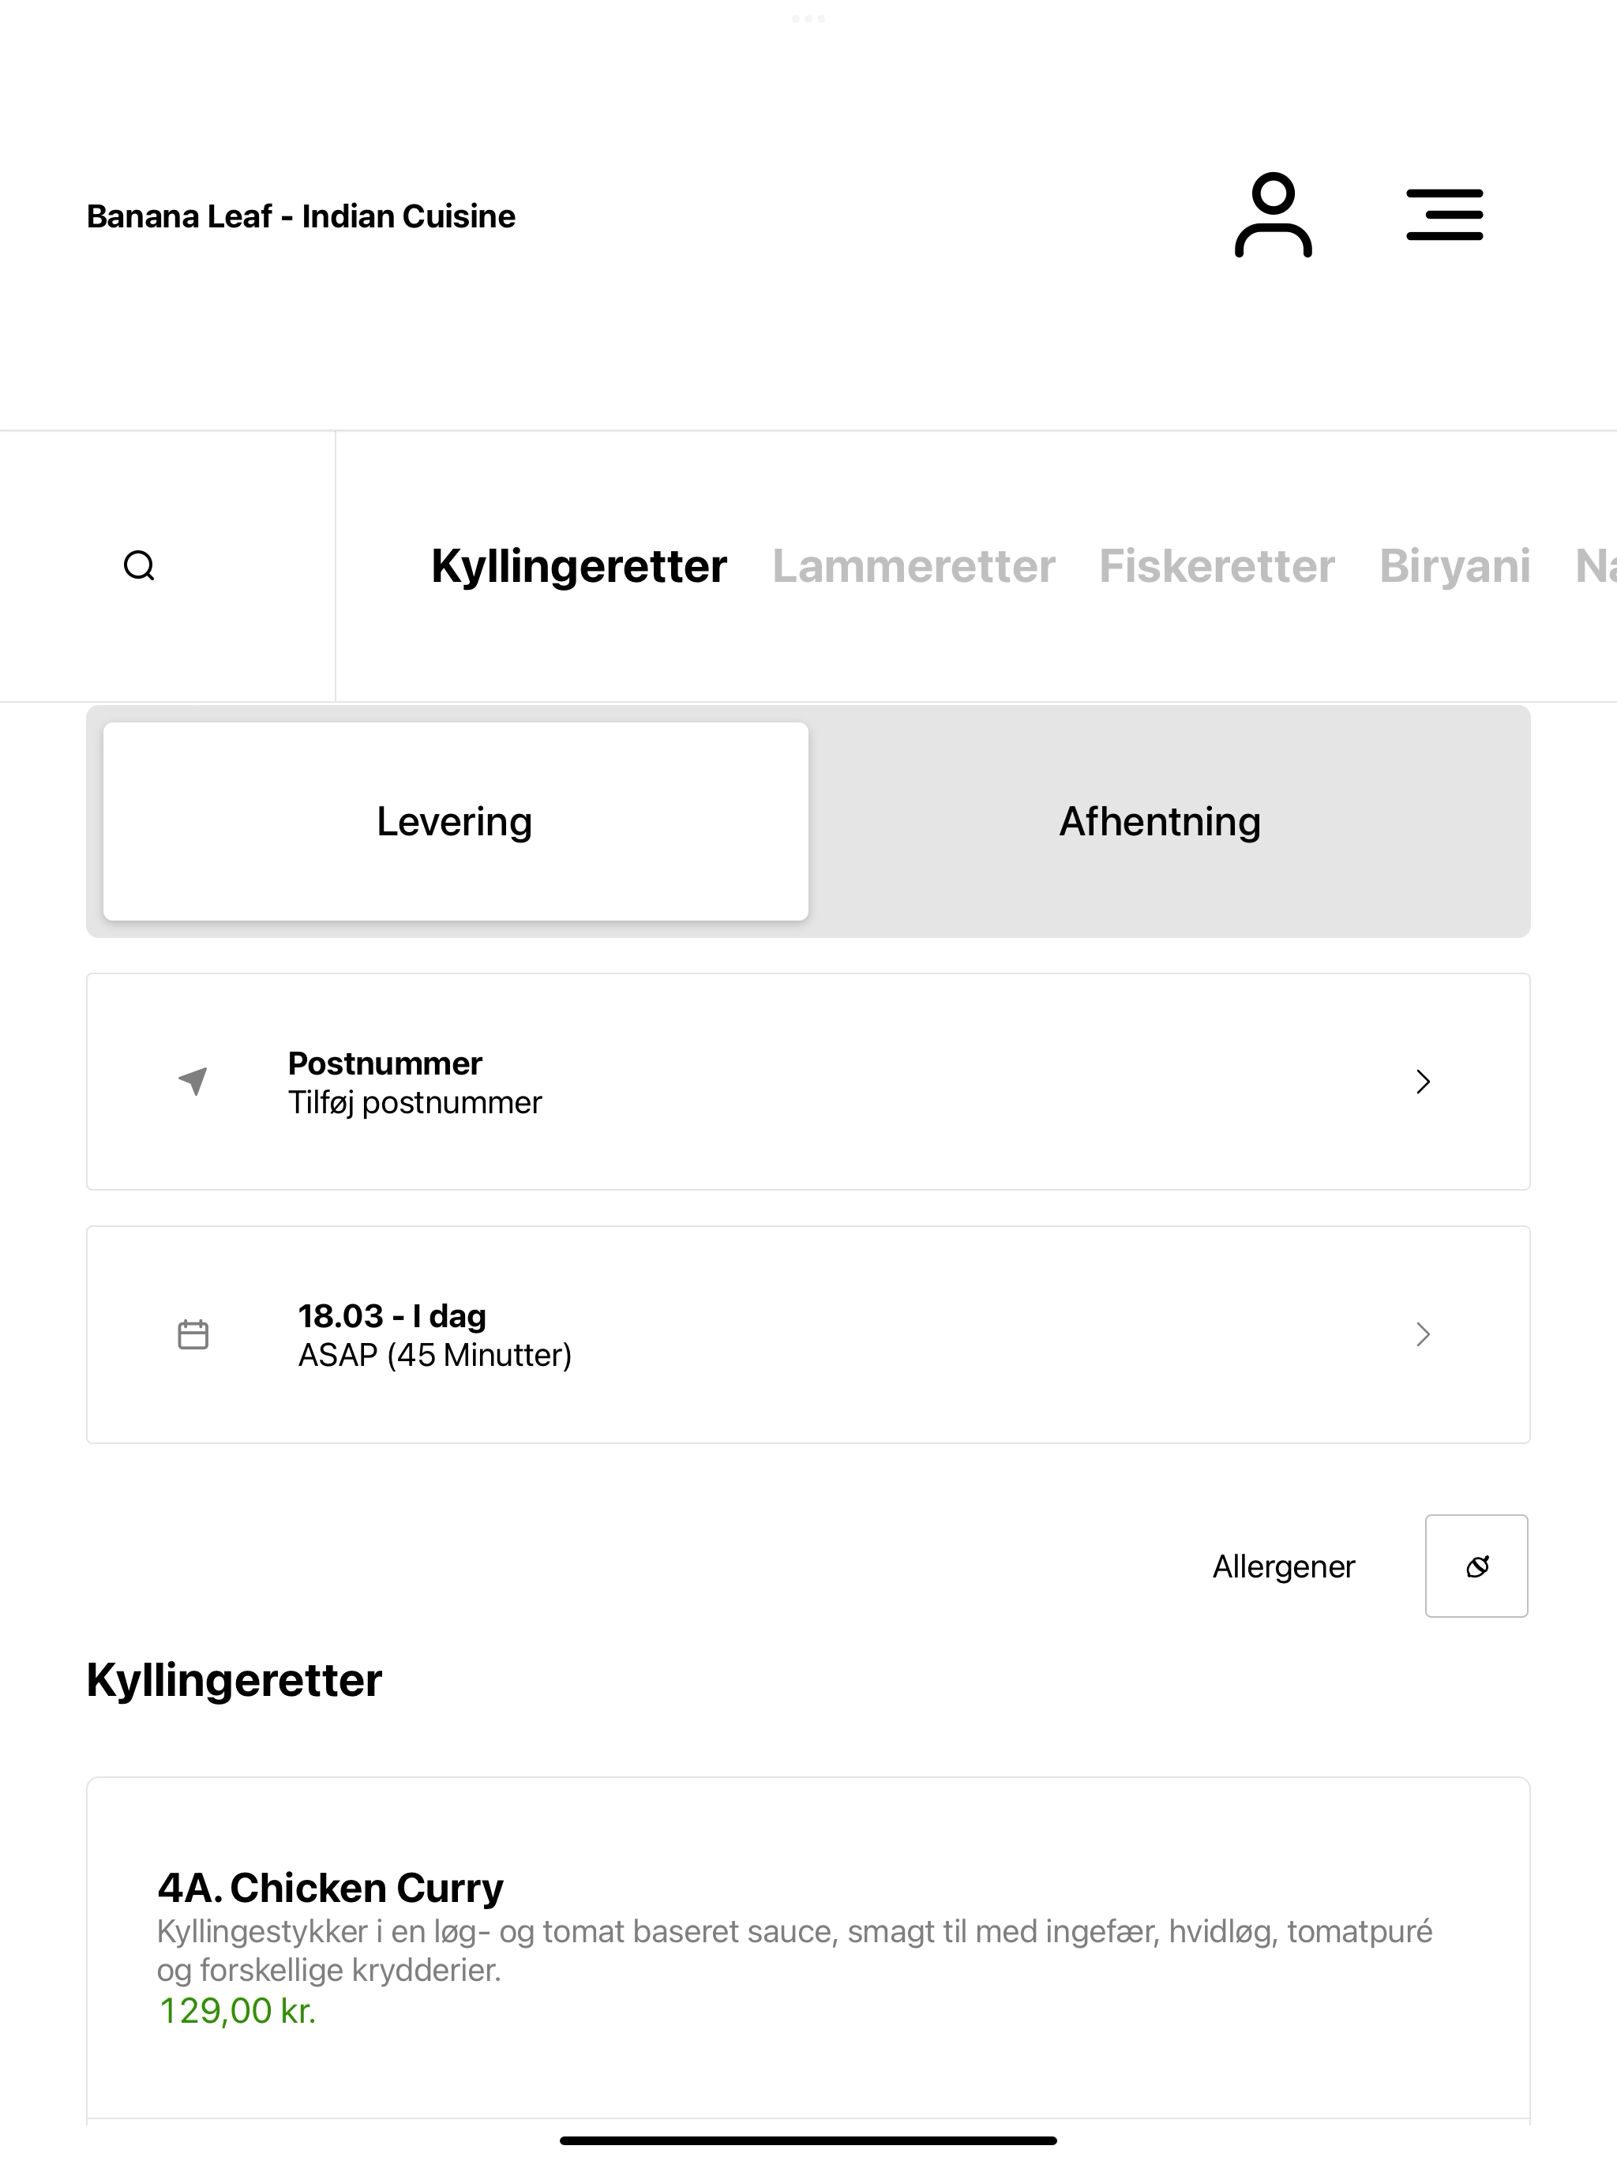This screenshot has height=2157, width=1617.
Task: Expand the Postnummer chevron arrow
Action: coord(1423,1082)
